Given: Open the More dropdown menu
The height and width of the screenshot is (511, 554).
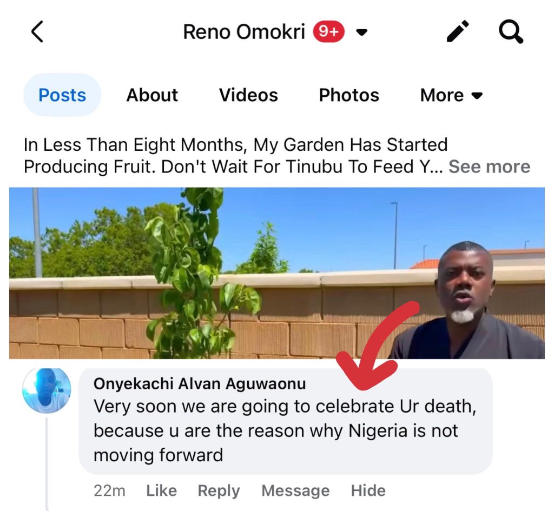Looking at the screenshot, I should coord(451,95).
